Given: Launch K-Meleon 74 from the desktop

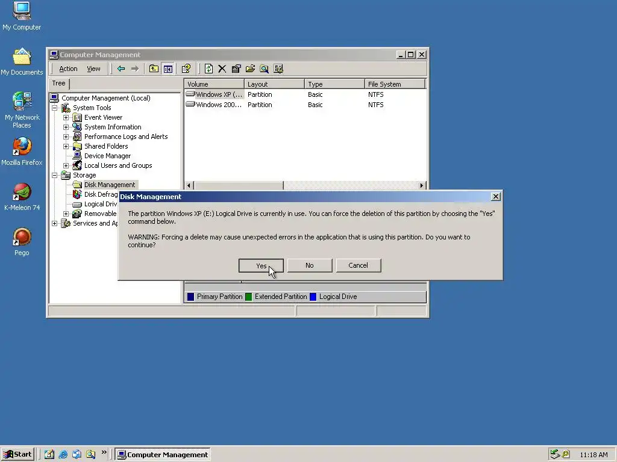Looking at the screenshot, I should coord(22,197).
